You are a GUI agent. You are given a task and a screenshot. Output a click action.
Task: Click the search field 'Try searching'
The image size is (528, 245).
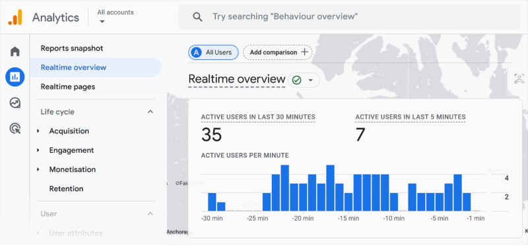[x=350, y=17]
